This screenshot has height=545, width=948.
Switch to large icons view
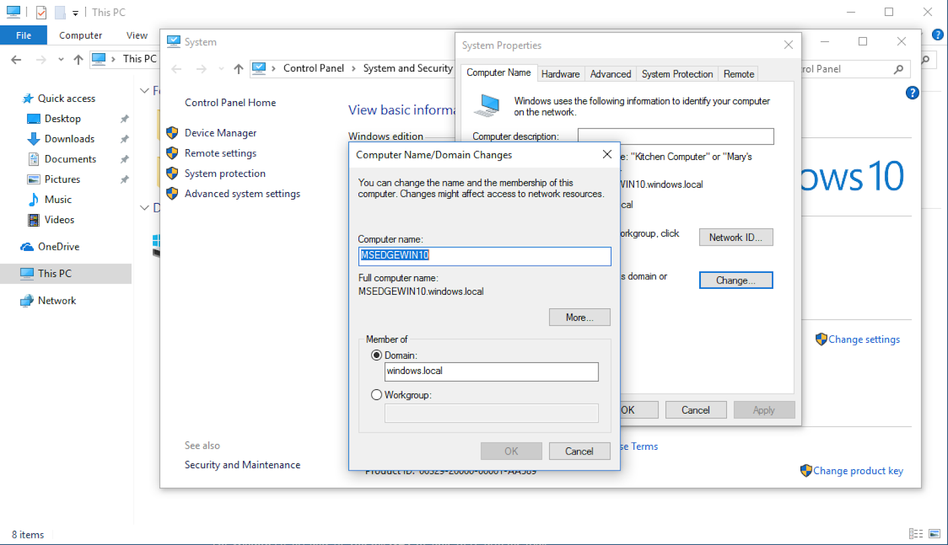pyautogui.click(x=934, y=534)
